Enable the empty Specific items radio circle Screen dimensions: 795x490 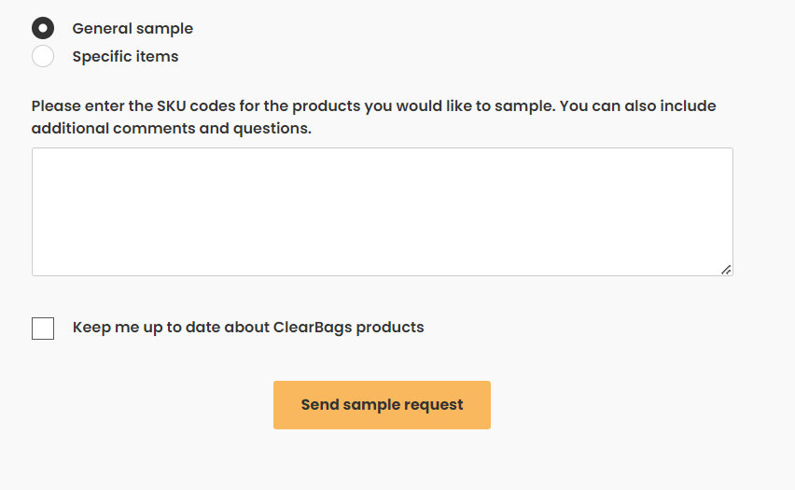43,56
